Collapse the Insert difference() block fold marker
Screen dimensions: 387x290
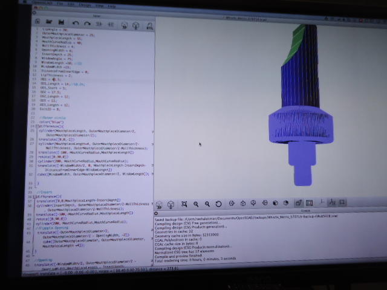point(34,197)
